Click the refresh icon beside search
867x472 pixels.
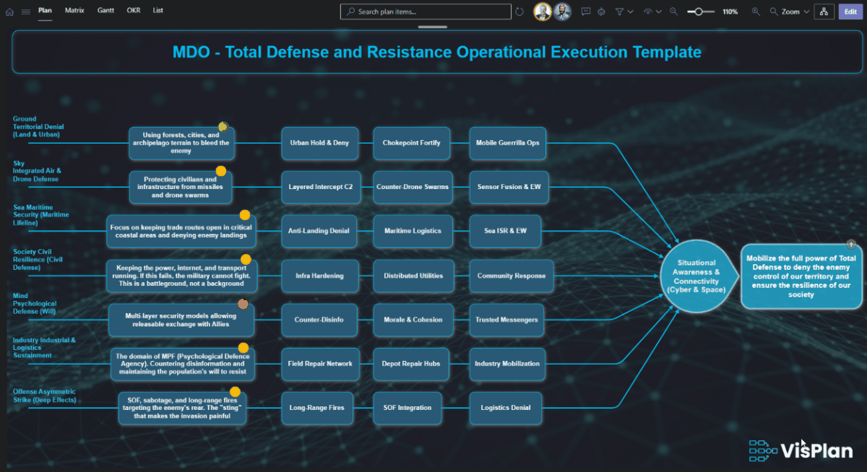pos(519,12)
